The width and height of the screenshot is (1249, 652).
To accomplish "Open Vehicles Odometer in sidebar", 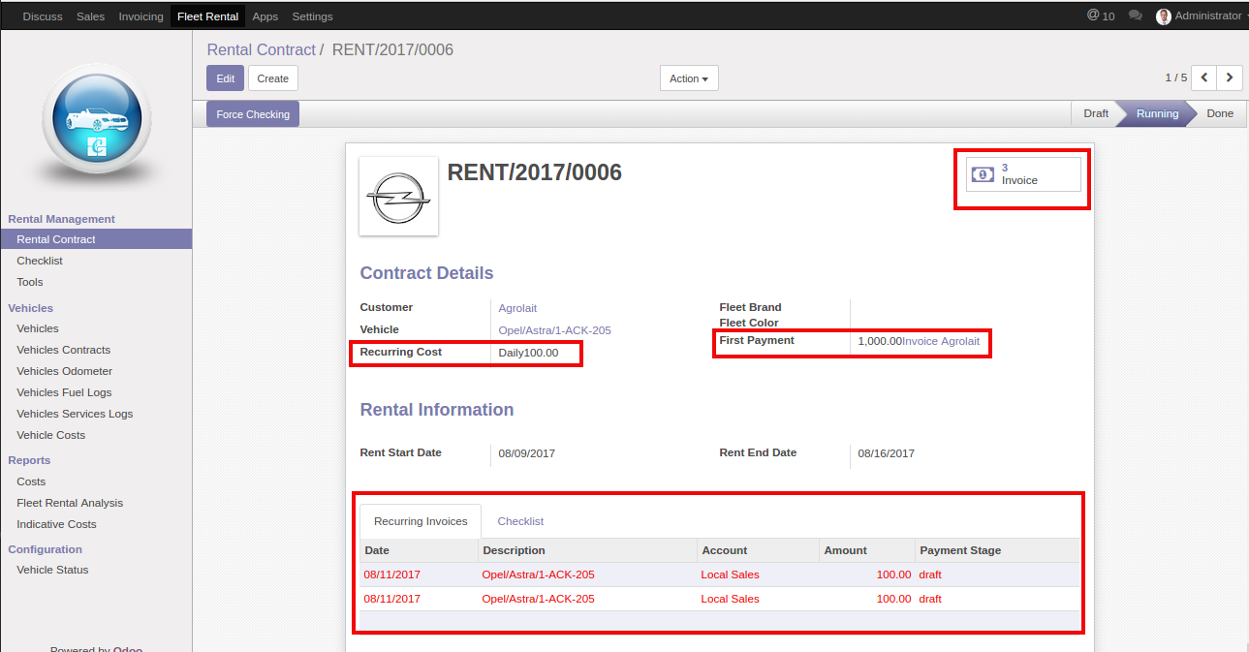I will coord(64,371).
